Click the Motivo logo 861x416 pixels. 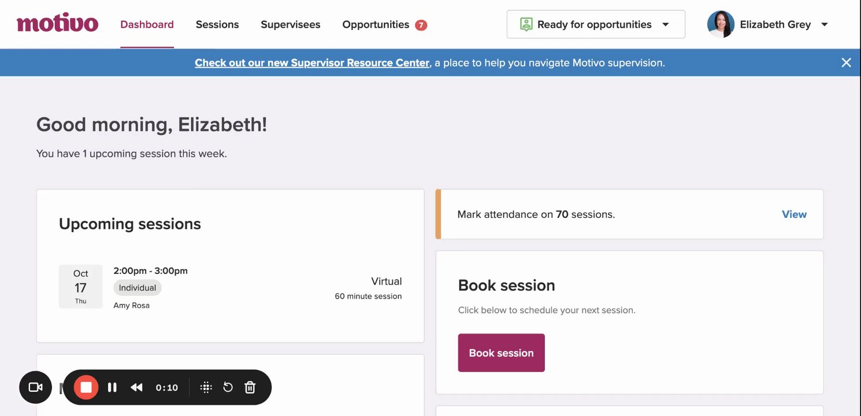[x=57, y=24]
